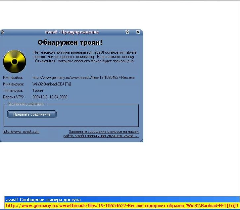Click the Имя файла label
240x210 pixels.
pos(13,78)
